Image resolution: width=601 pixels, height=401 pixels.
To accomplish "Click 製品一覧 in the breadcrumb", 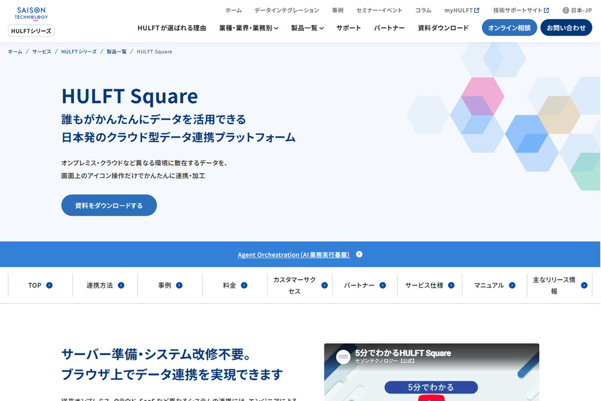I will click(116, 52).
